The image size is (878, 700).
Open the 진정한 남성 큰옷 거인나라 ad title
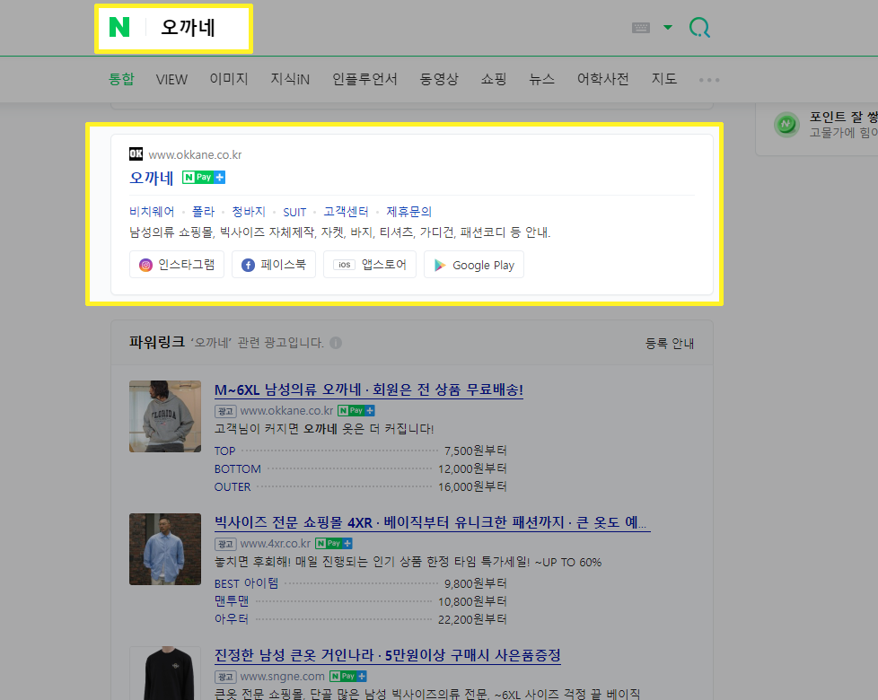coord(388,655)
